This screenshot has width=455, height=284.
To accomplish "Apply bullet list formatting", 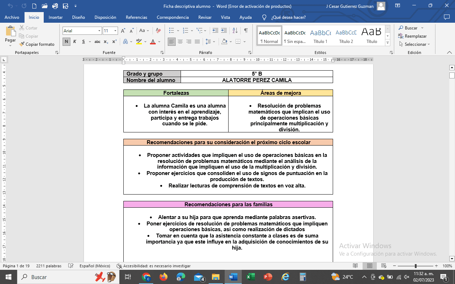I will pyautogui.click(x=172, y=31).
